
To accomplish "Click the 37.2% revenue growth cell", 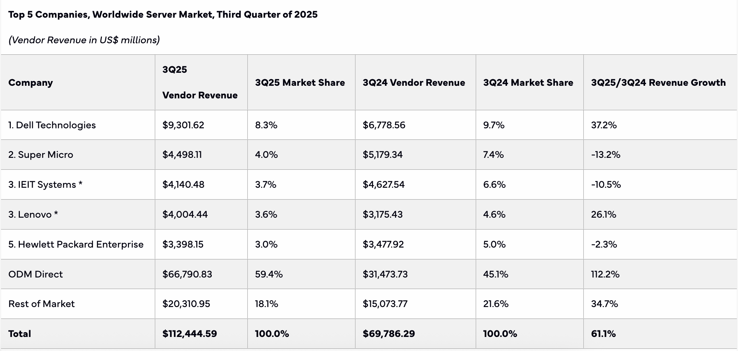I will [x=604, y=125].
